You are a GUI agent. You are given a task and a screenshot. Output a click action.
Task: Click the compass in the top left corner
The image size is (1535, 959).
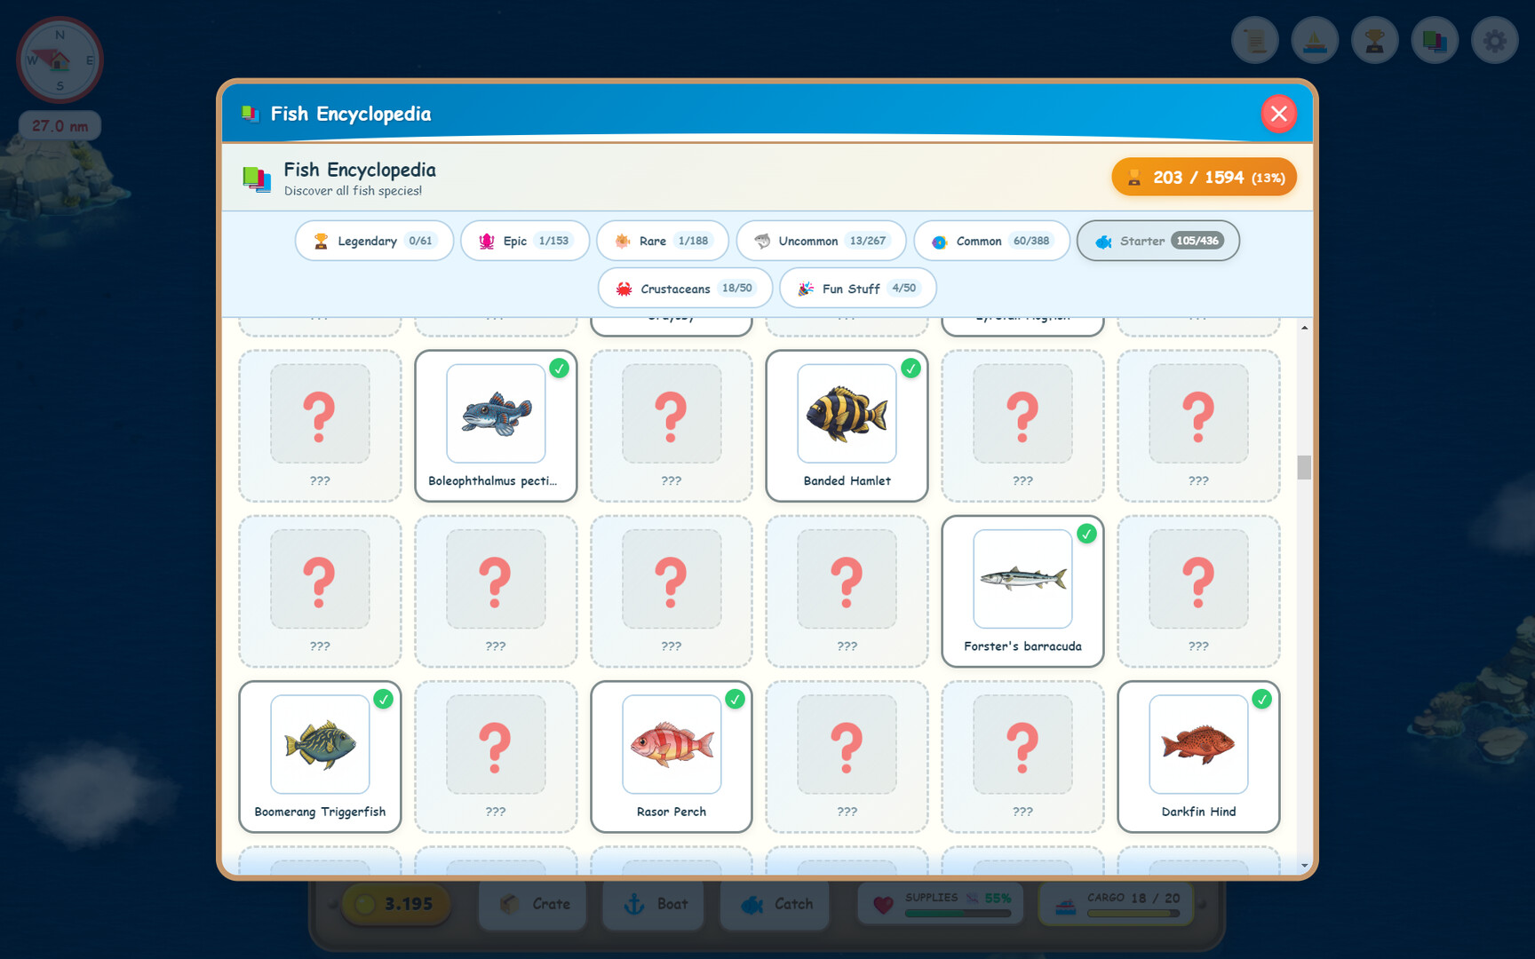pyautogui.click(x=59, y=59)
